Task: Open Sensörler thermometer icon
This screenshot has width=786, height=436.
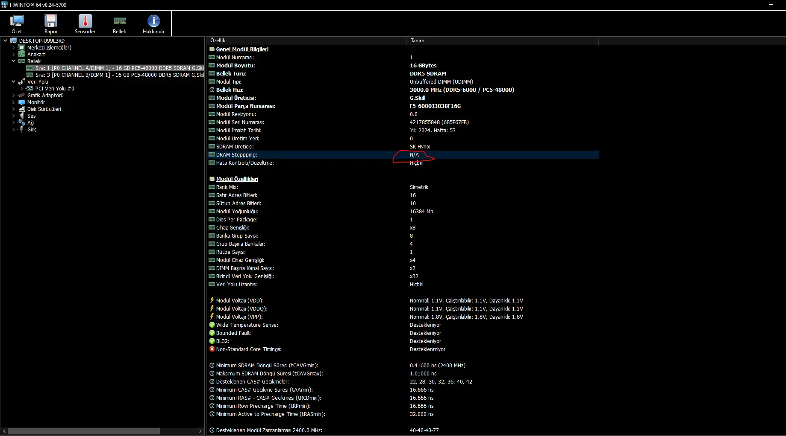Action: click(85, 21)
